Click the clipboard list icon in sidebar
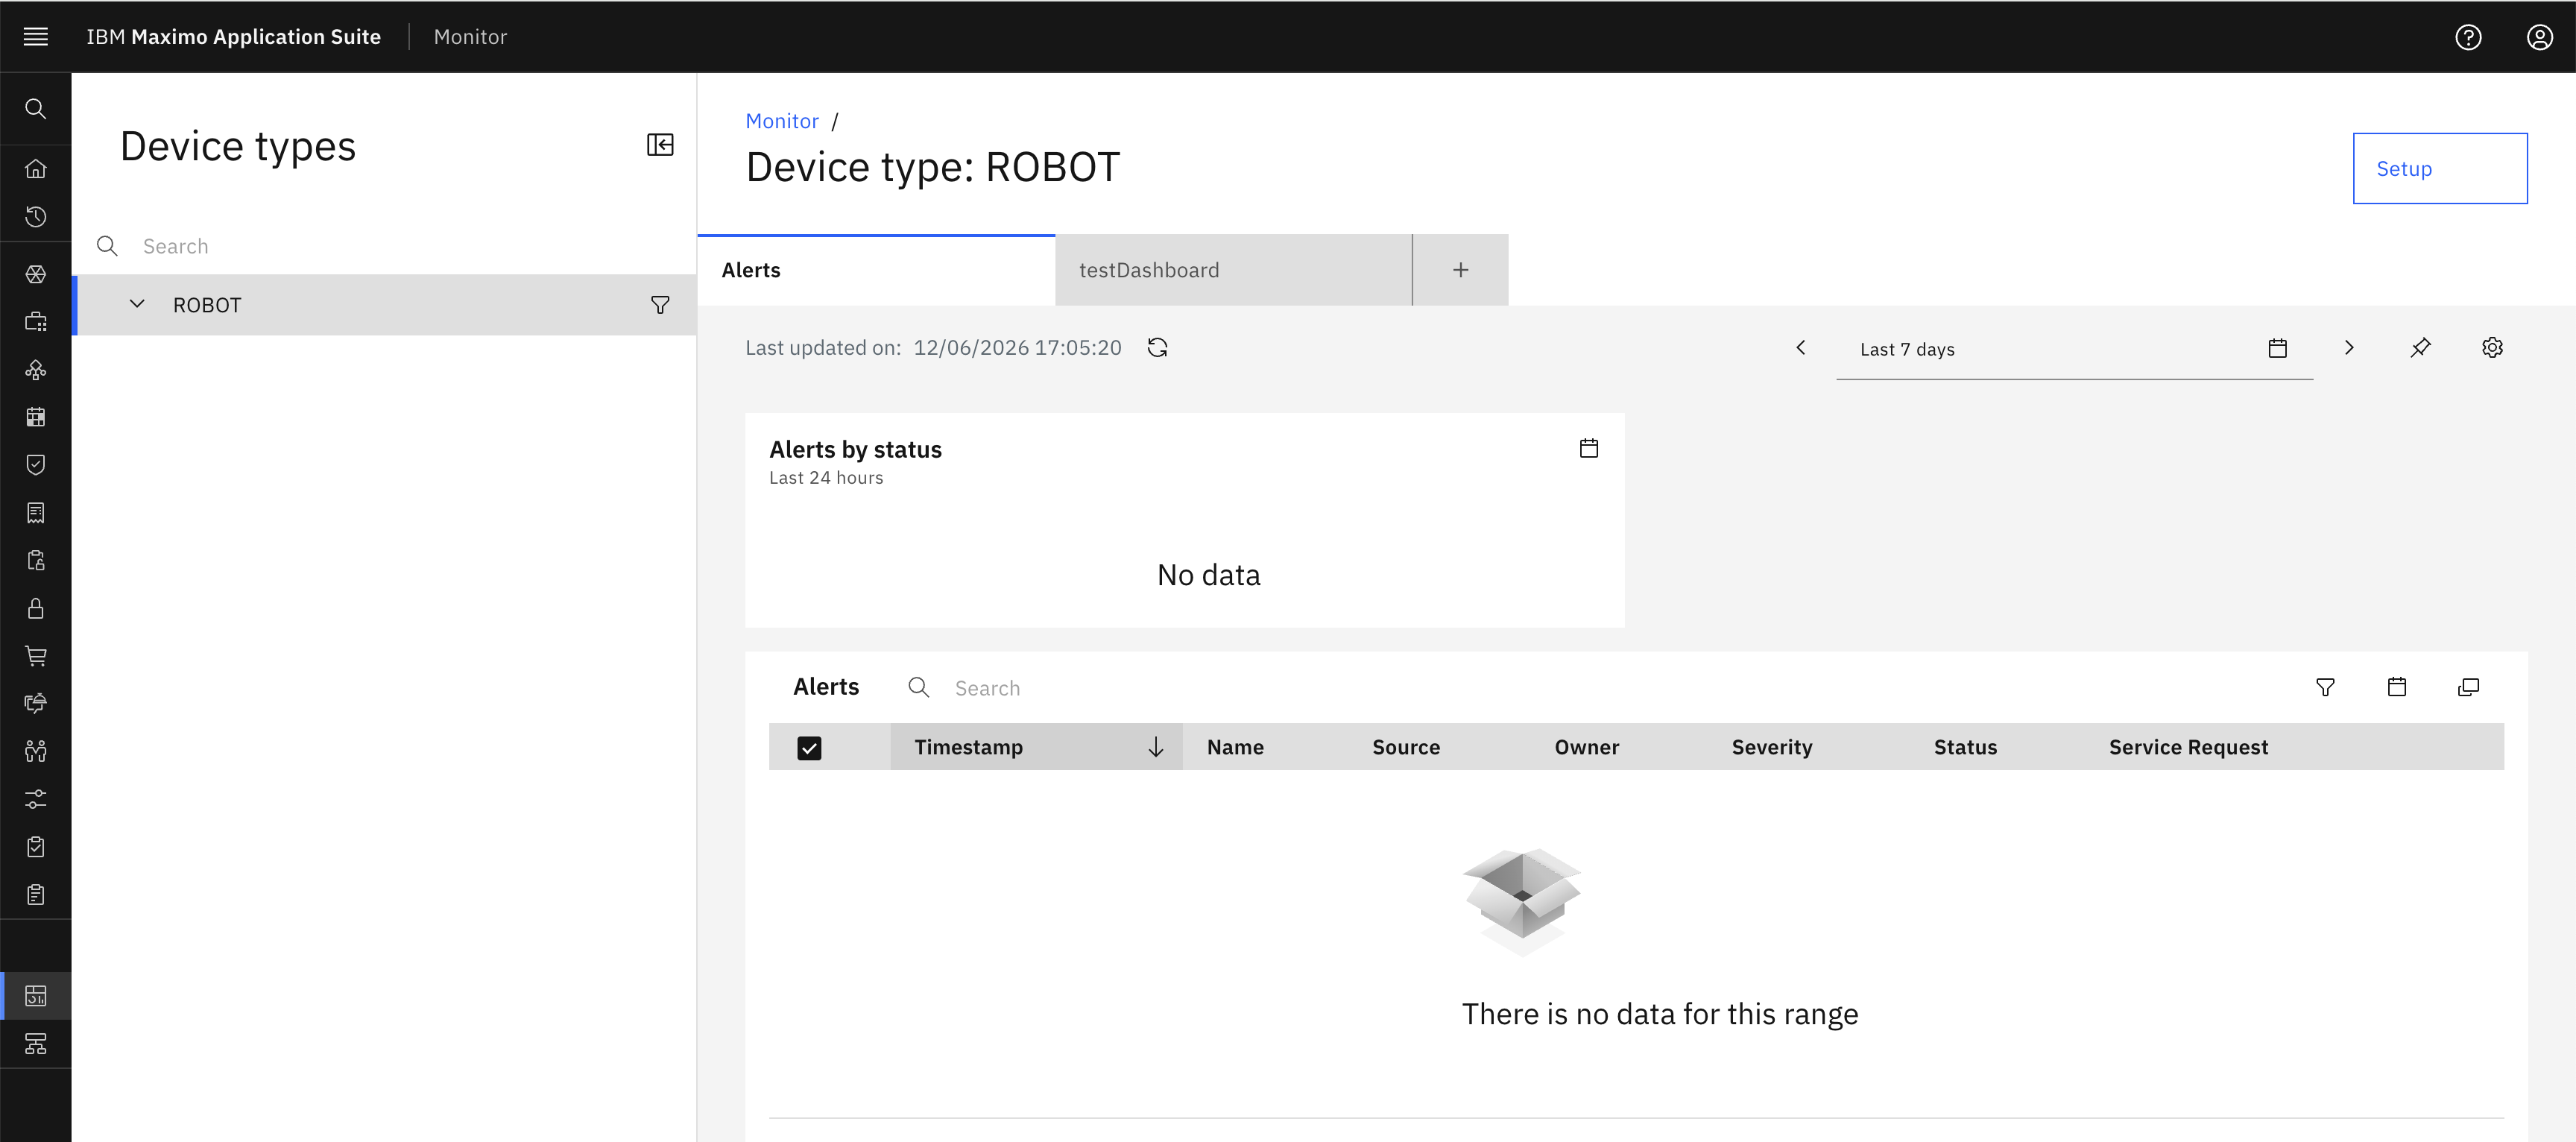 coord(36,894)
